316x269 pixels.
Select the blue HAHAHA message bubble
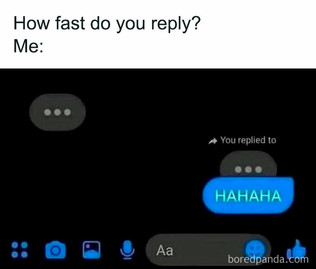tap(248, 196)
